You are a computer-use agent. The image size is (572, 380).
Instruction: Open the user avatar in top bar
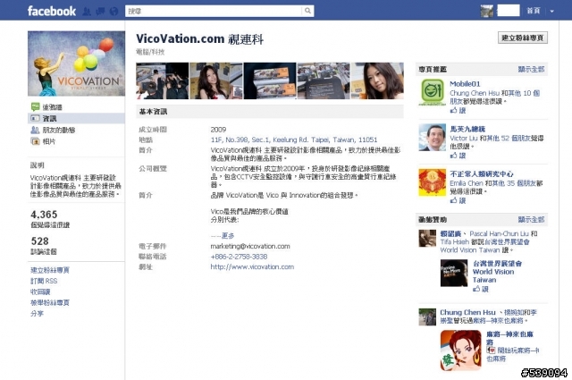(x=486, y=11)
